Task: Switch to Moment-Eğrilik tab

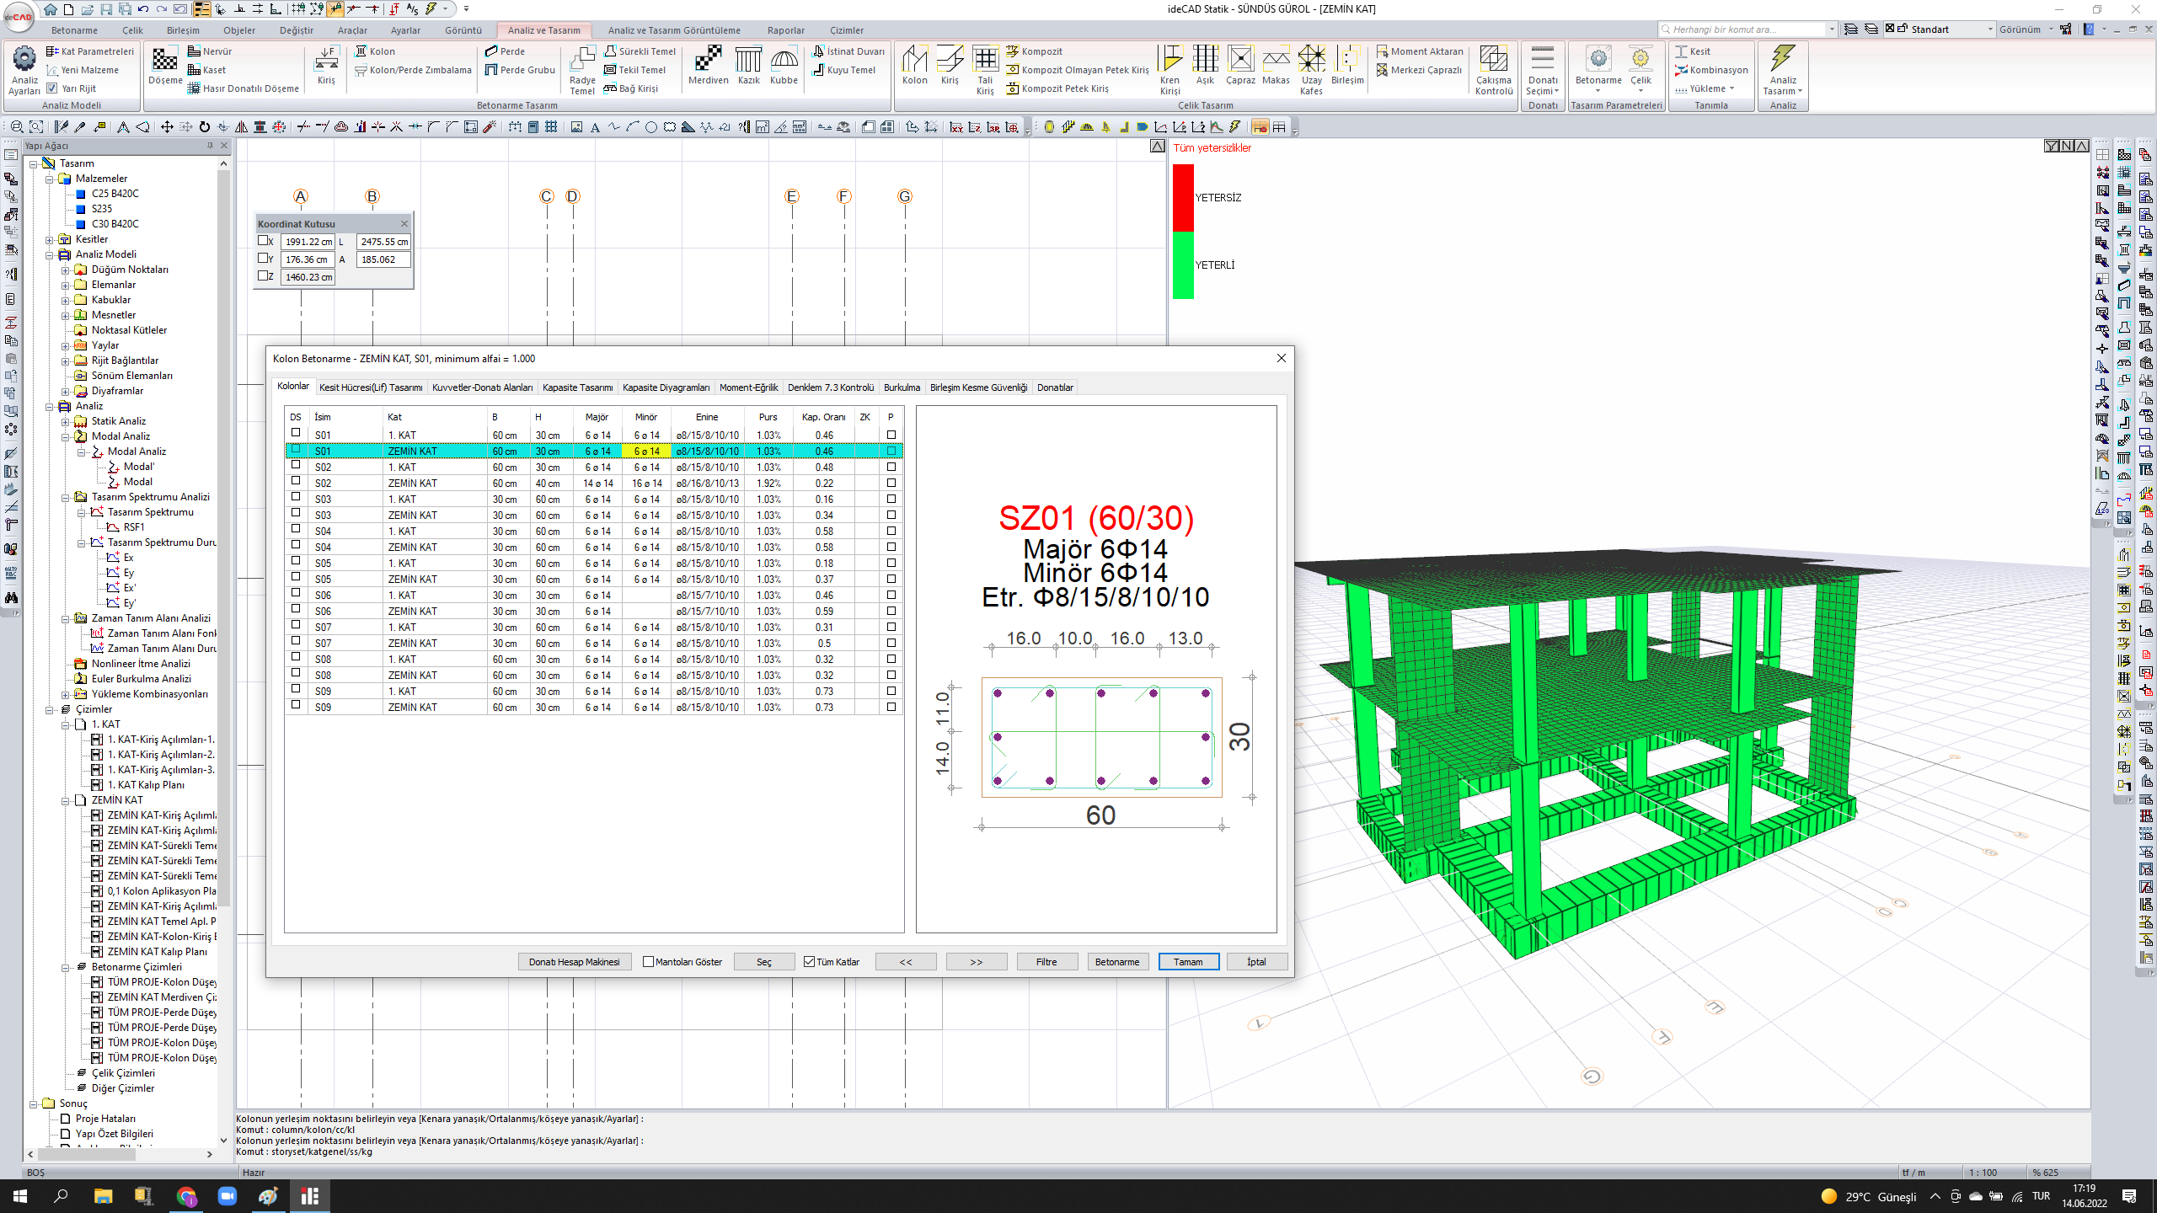Action: [748, 387]
